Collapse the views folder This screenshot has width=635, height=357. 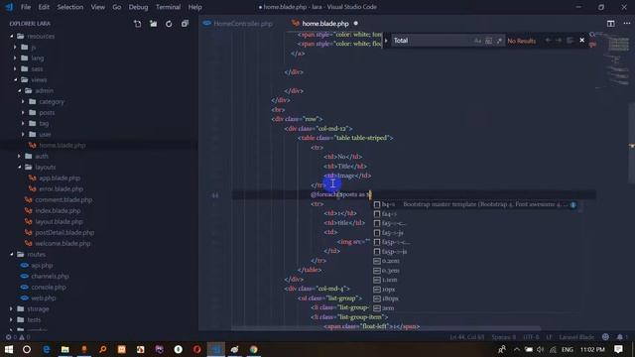39,79
